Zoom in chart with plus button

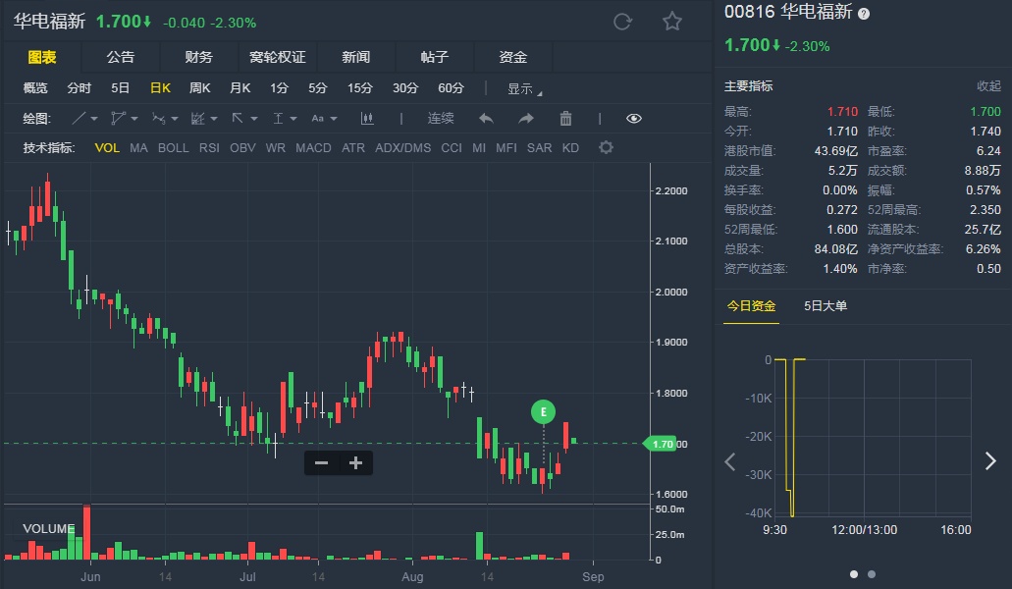[x=355, y=463]
